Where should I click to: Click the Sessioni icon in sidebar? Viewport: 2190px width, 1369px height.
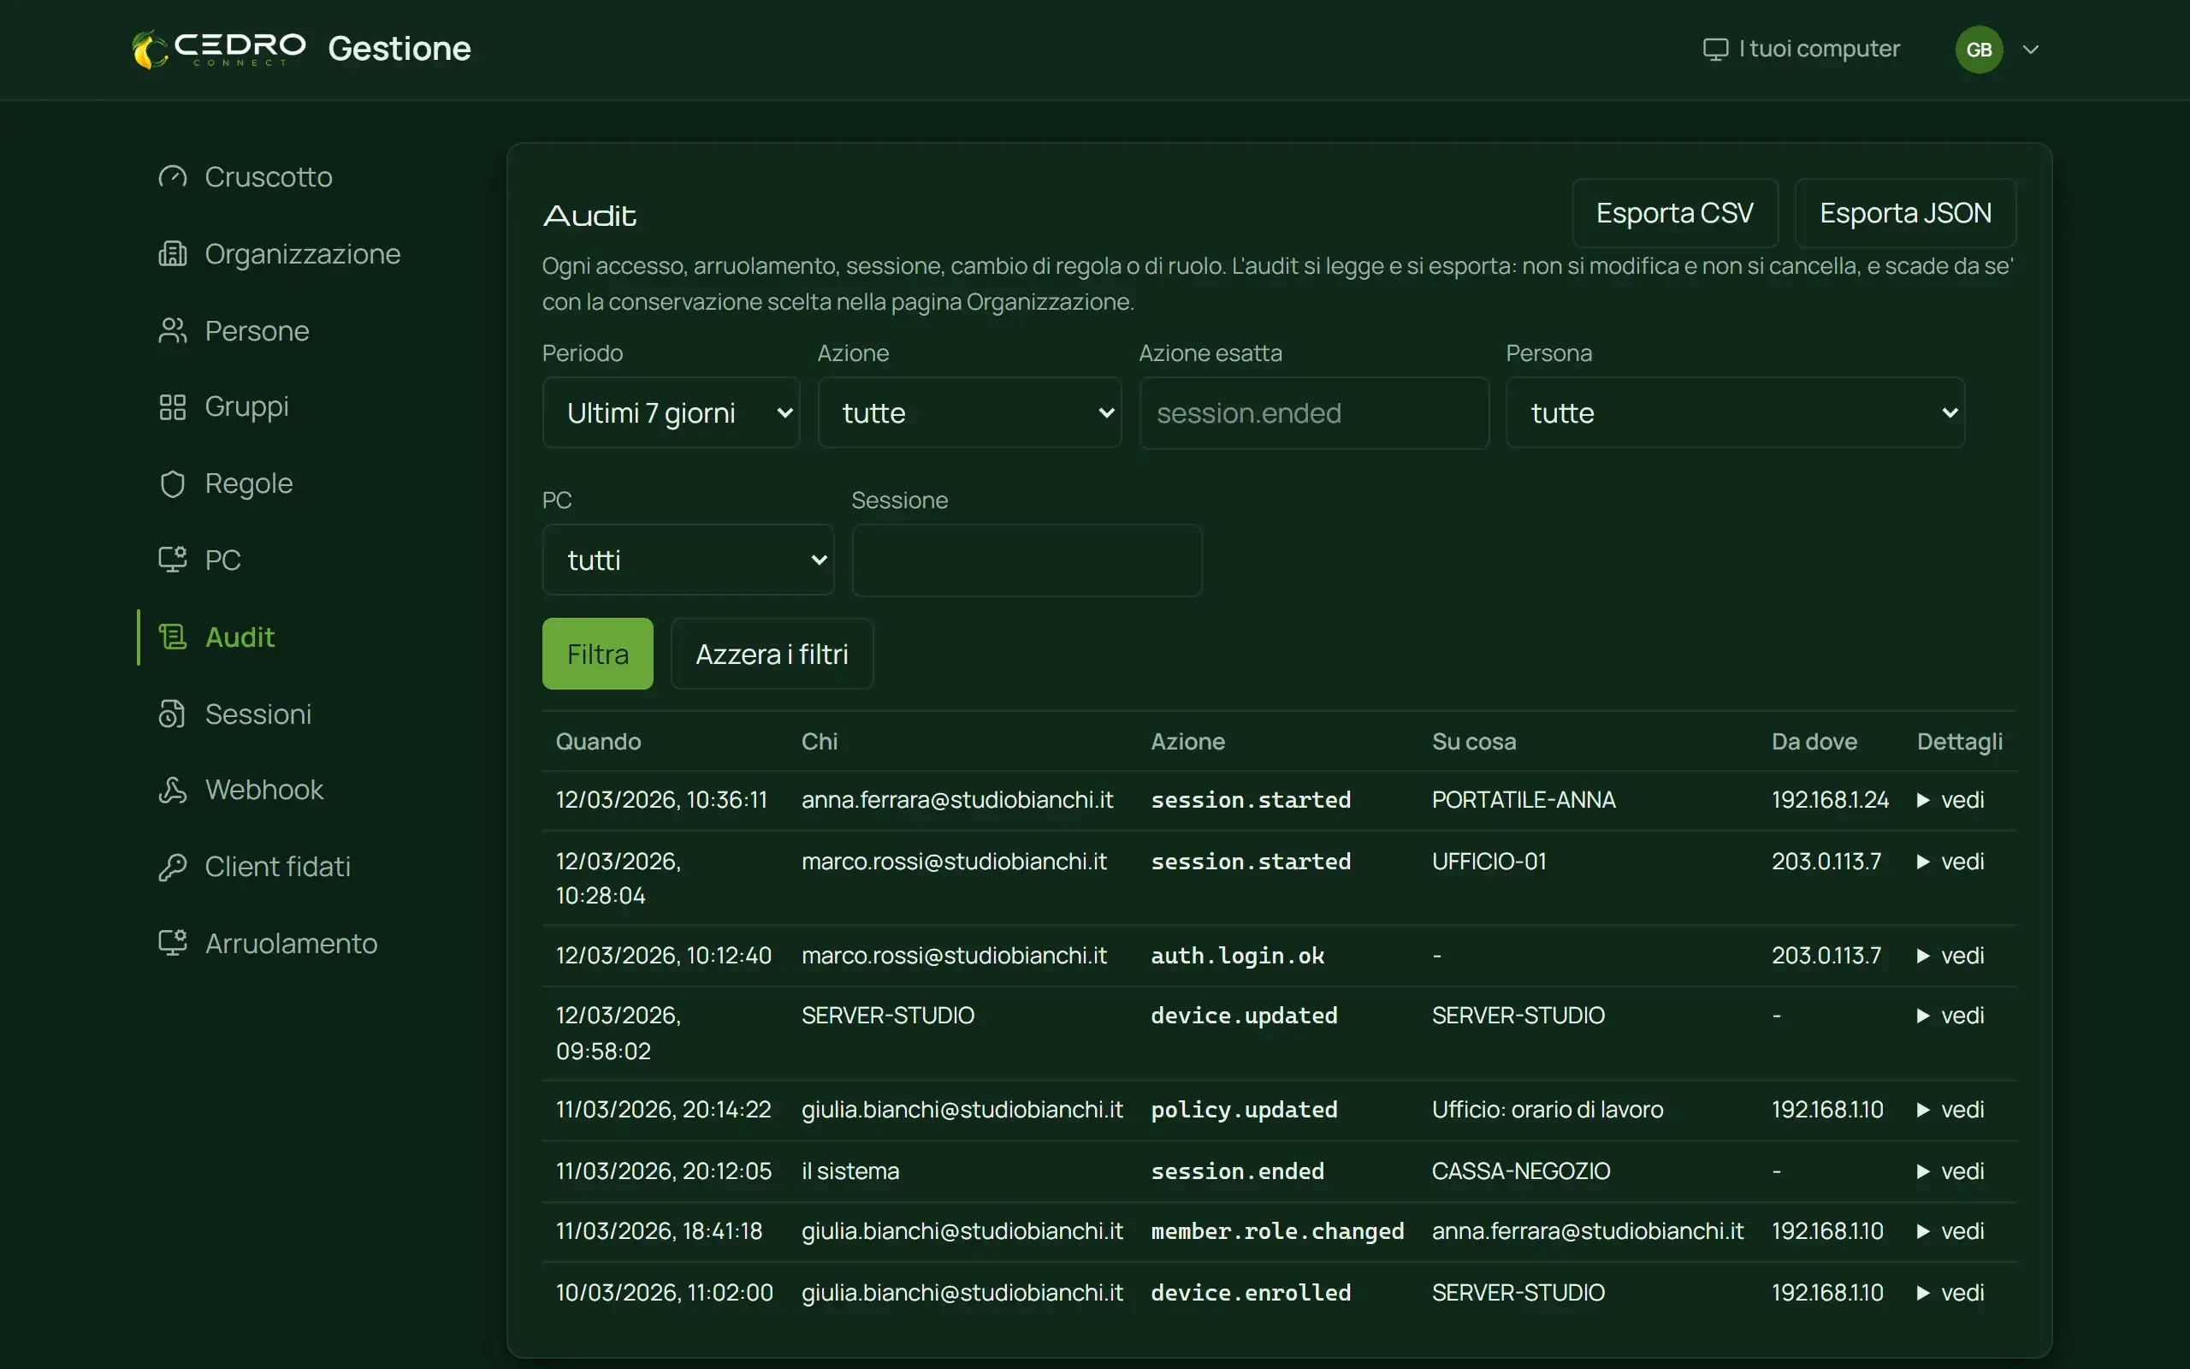click(x=172, y=714)
